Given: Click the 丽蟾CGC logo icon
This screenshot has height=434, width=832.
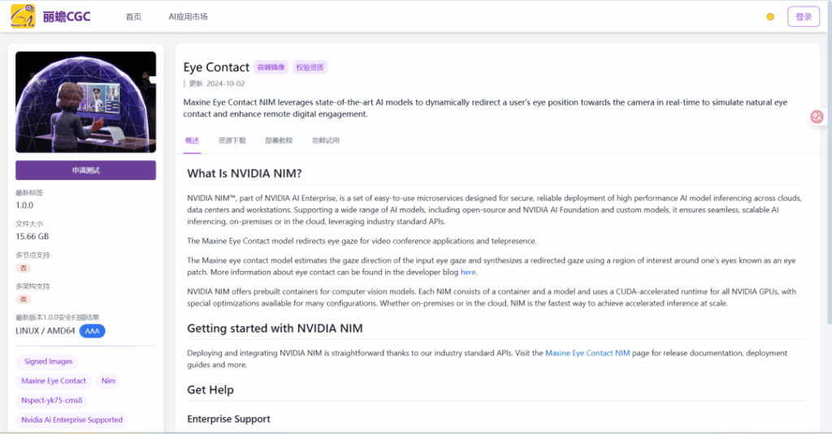Looking at the screenshot, I should (23, 16).
